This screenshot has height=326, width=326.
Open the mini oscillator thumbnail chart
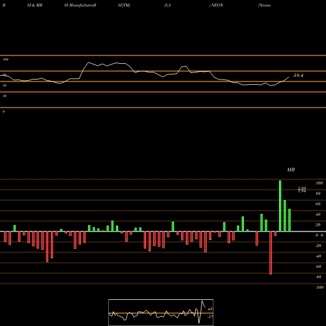(x=161, y=312)
